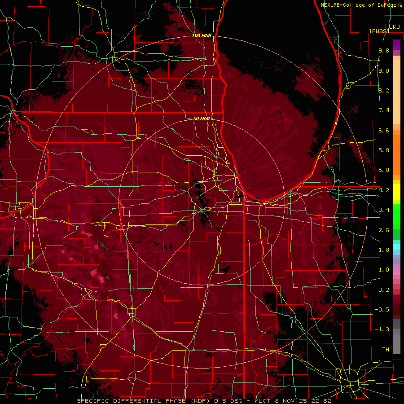
Task: Click the 50 NMI range ring label
Action: (202, 119)
